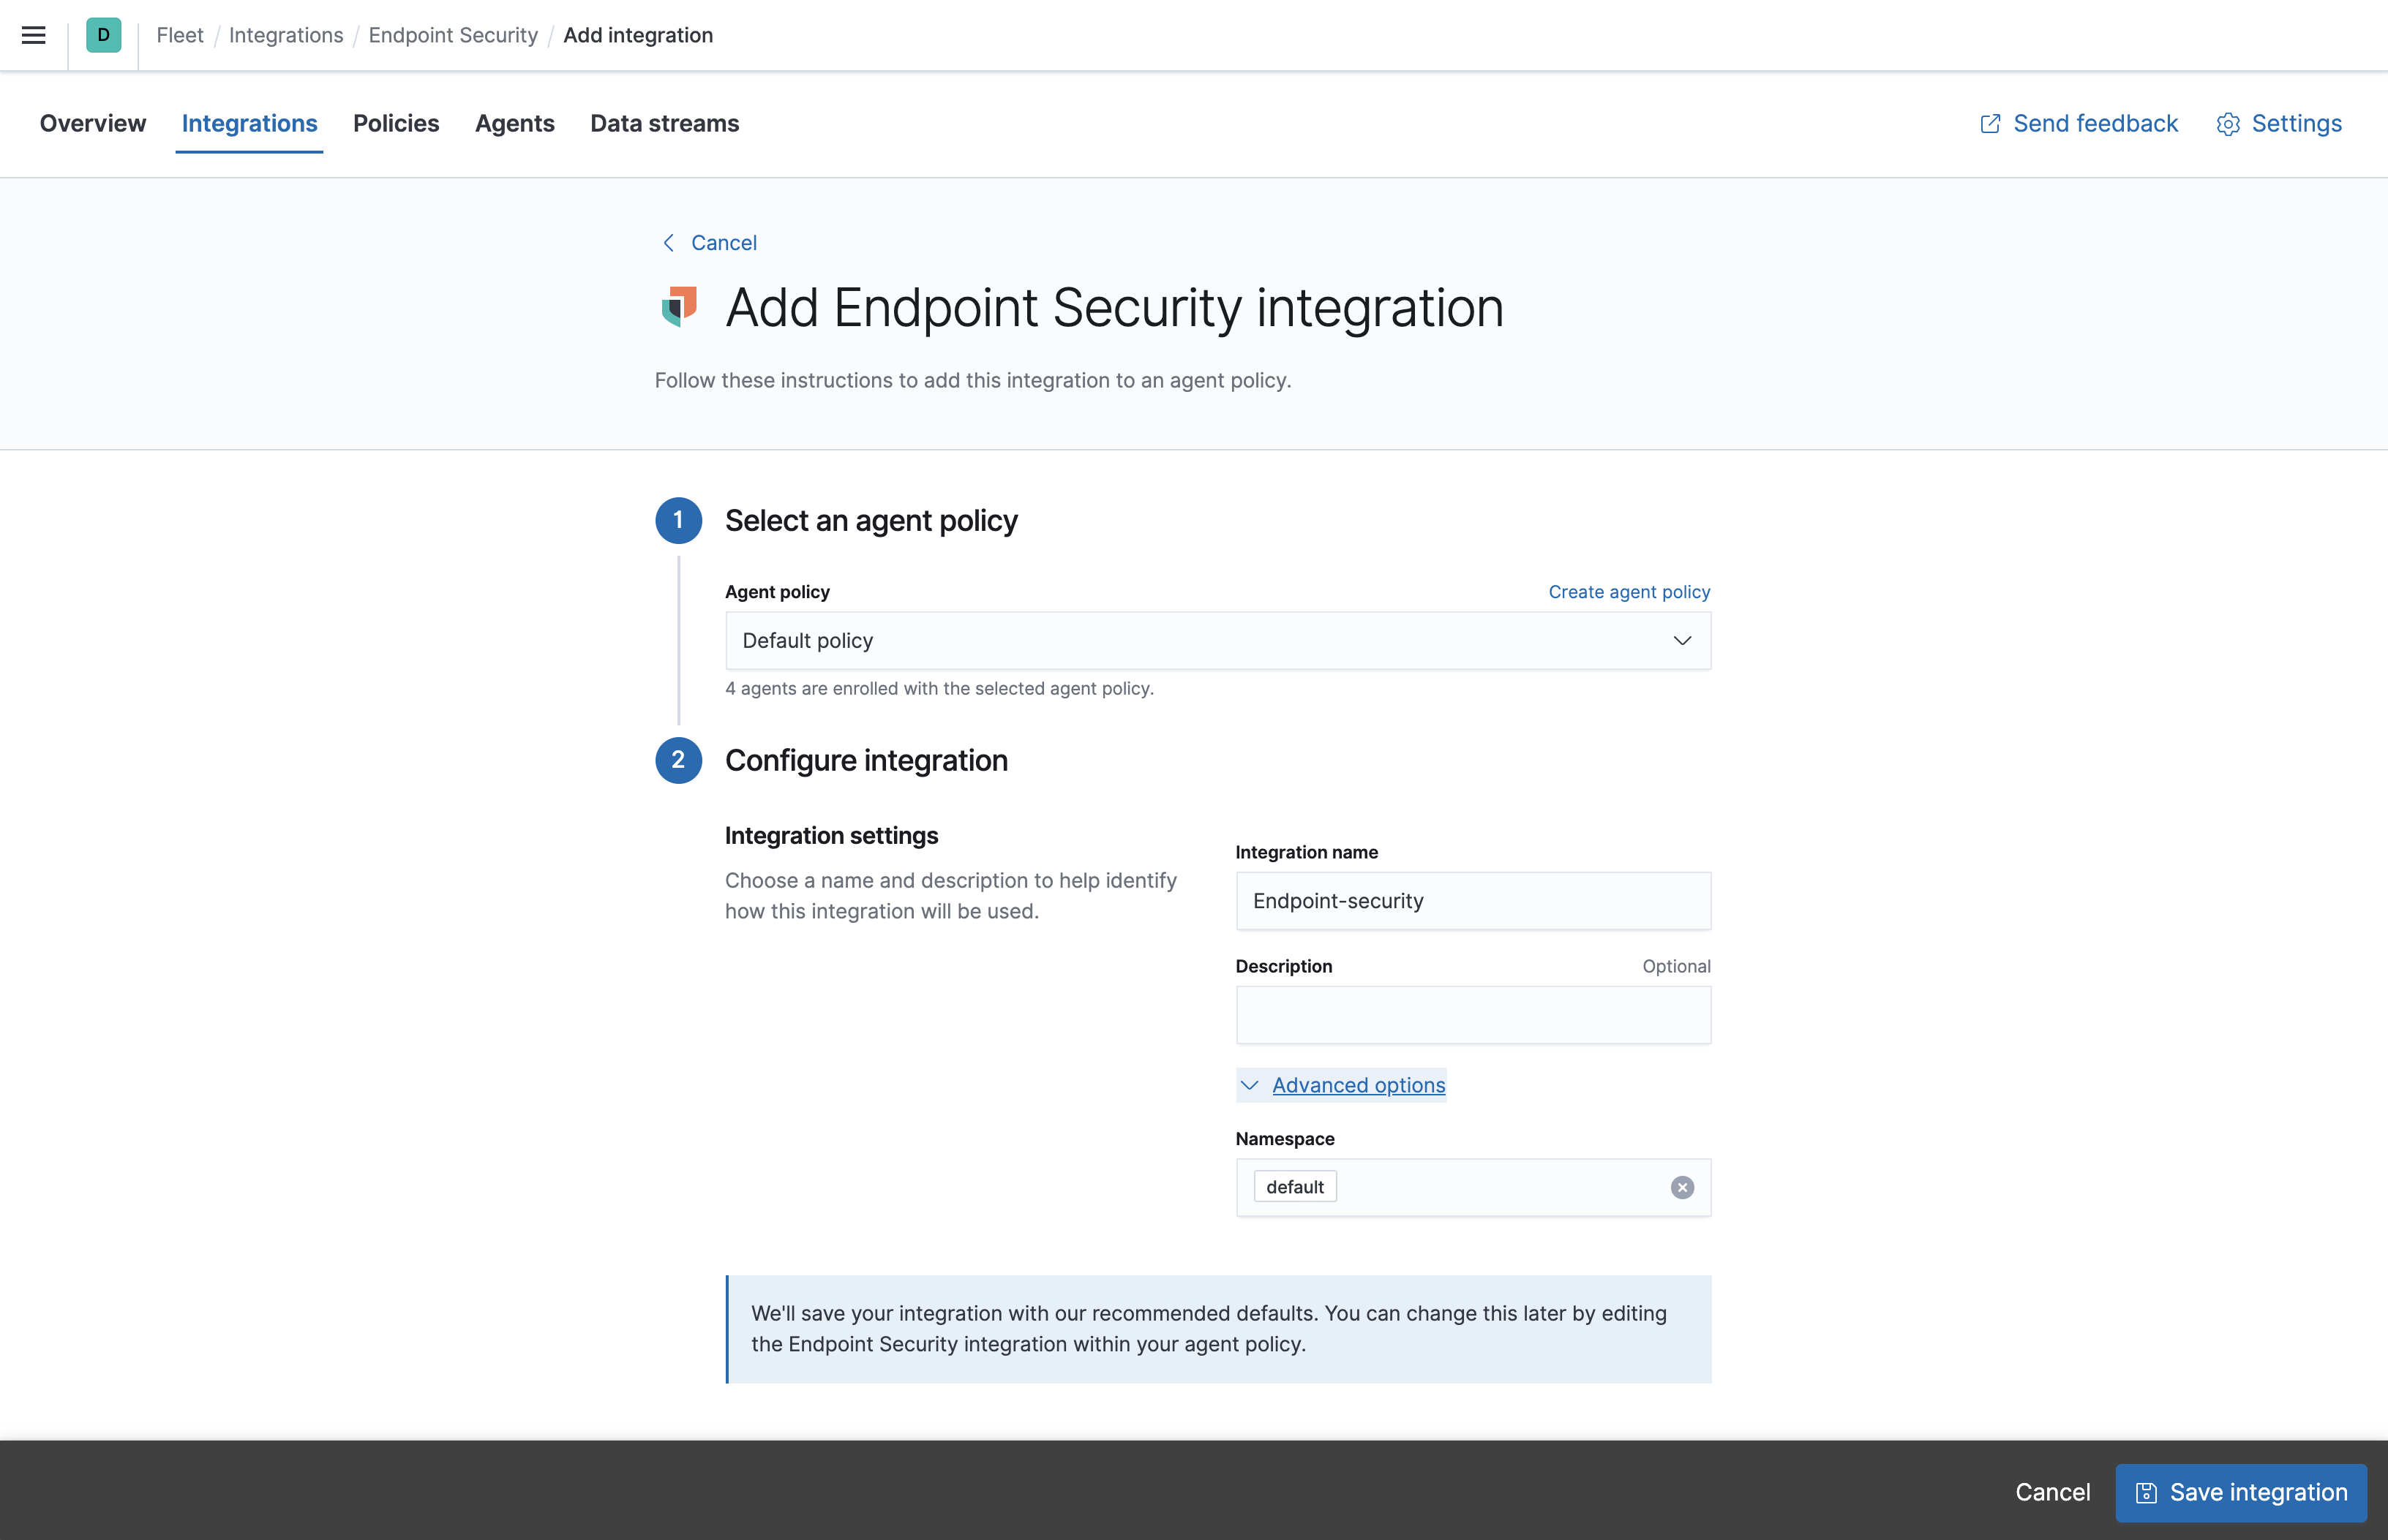Collapse the Agent policy selector chevron
Viewport: 2388px width, 1540px height.
click(x=1682, y=640)
